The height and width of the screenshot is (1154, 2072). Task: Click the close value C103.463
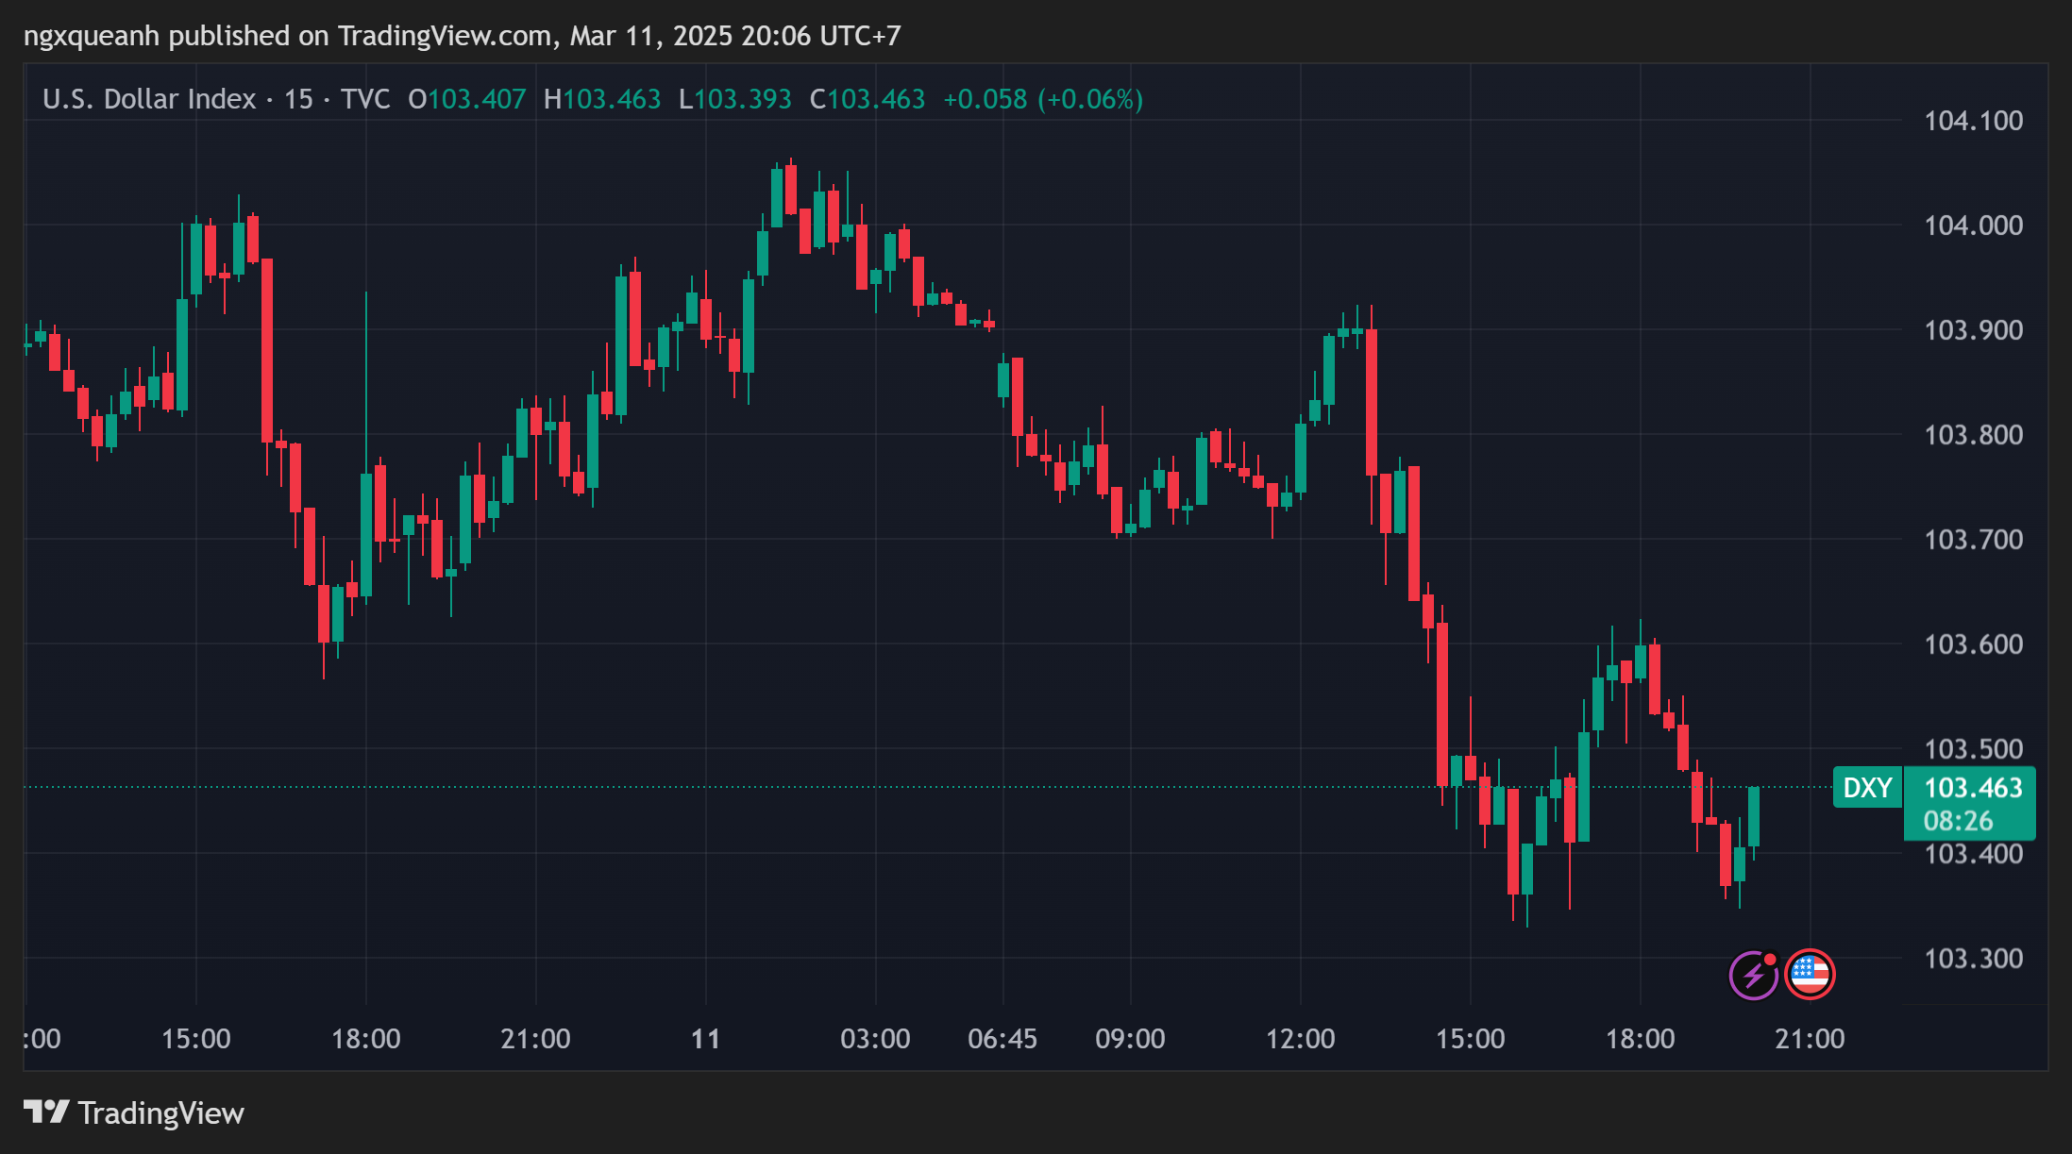point(868,99)
